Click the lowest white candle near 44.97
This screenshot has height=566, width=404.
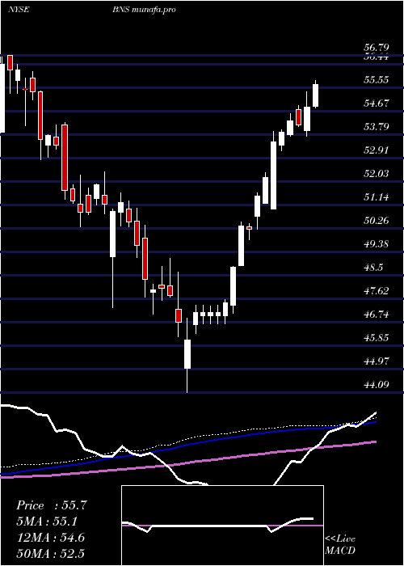pyautogui.click(x=187, y=354)
